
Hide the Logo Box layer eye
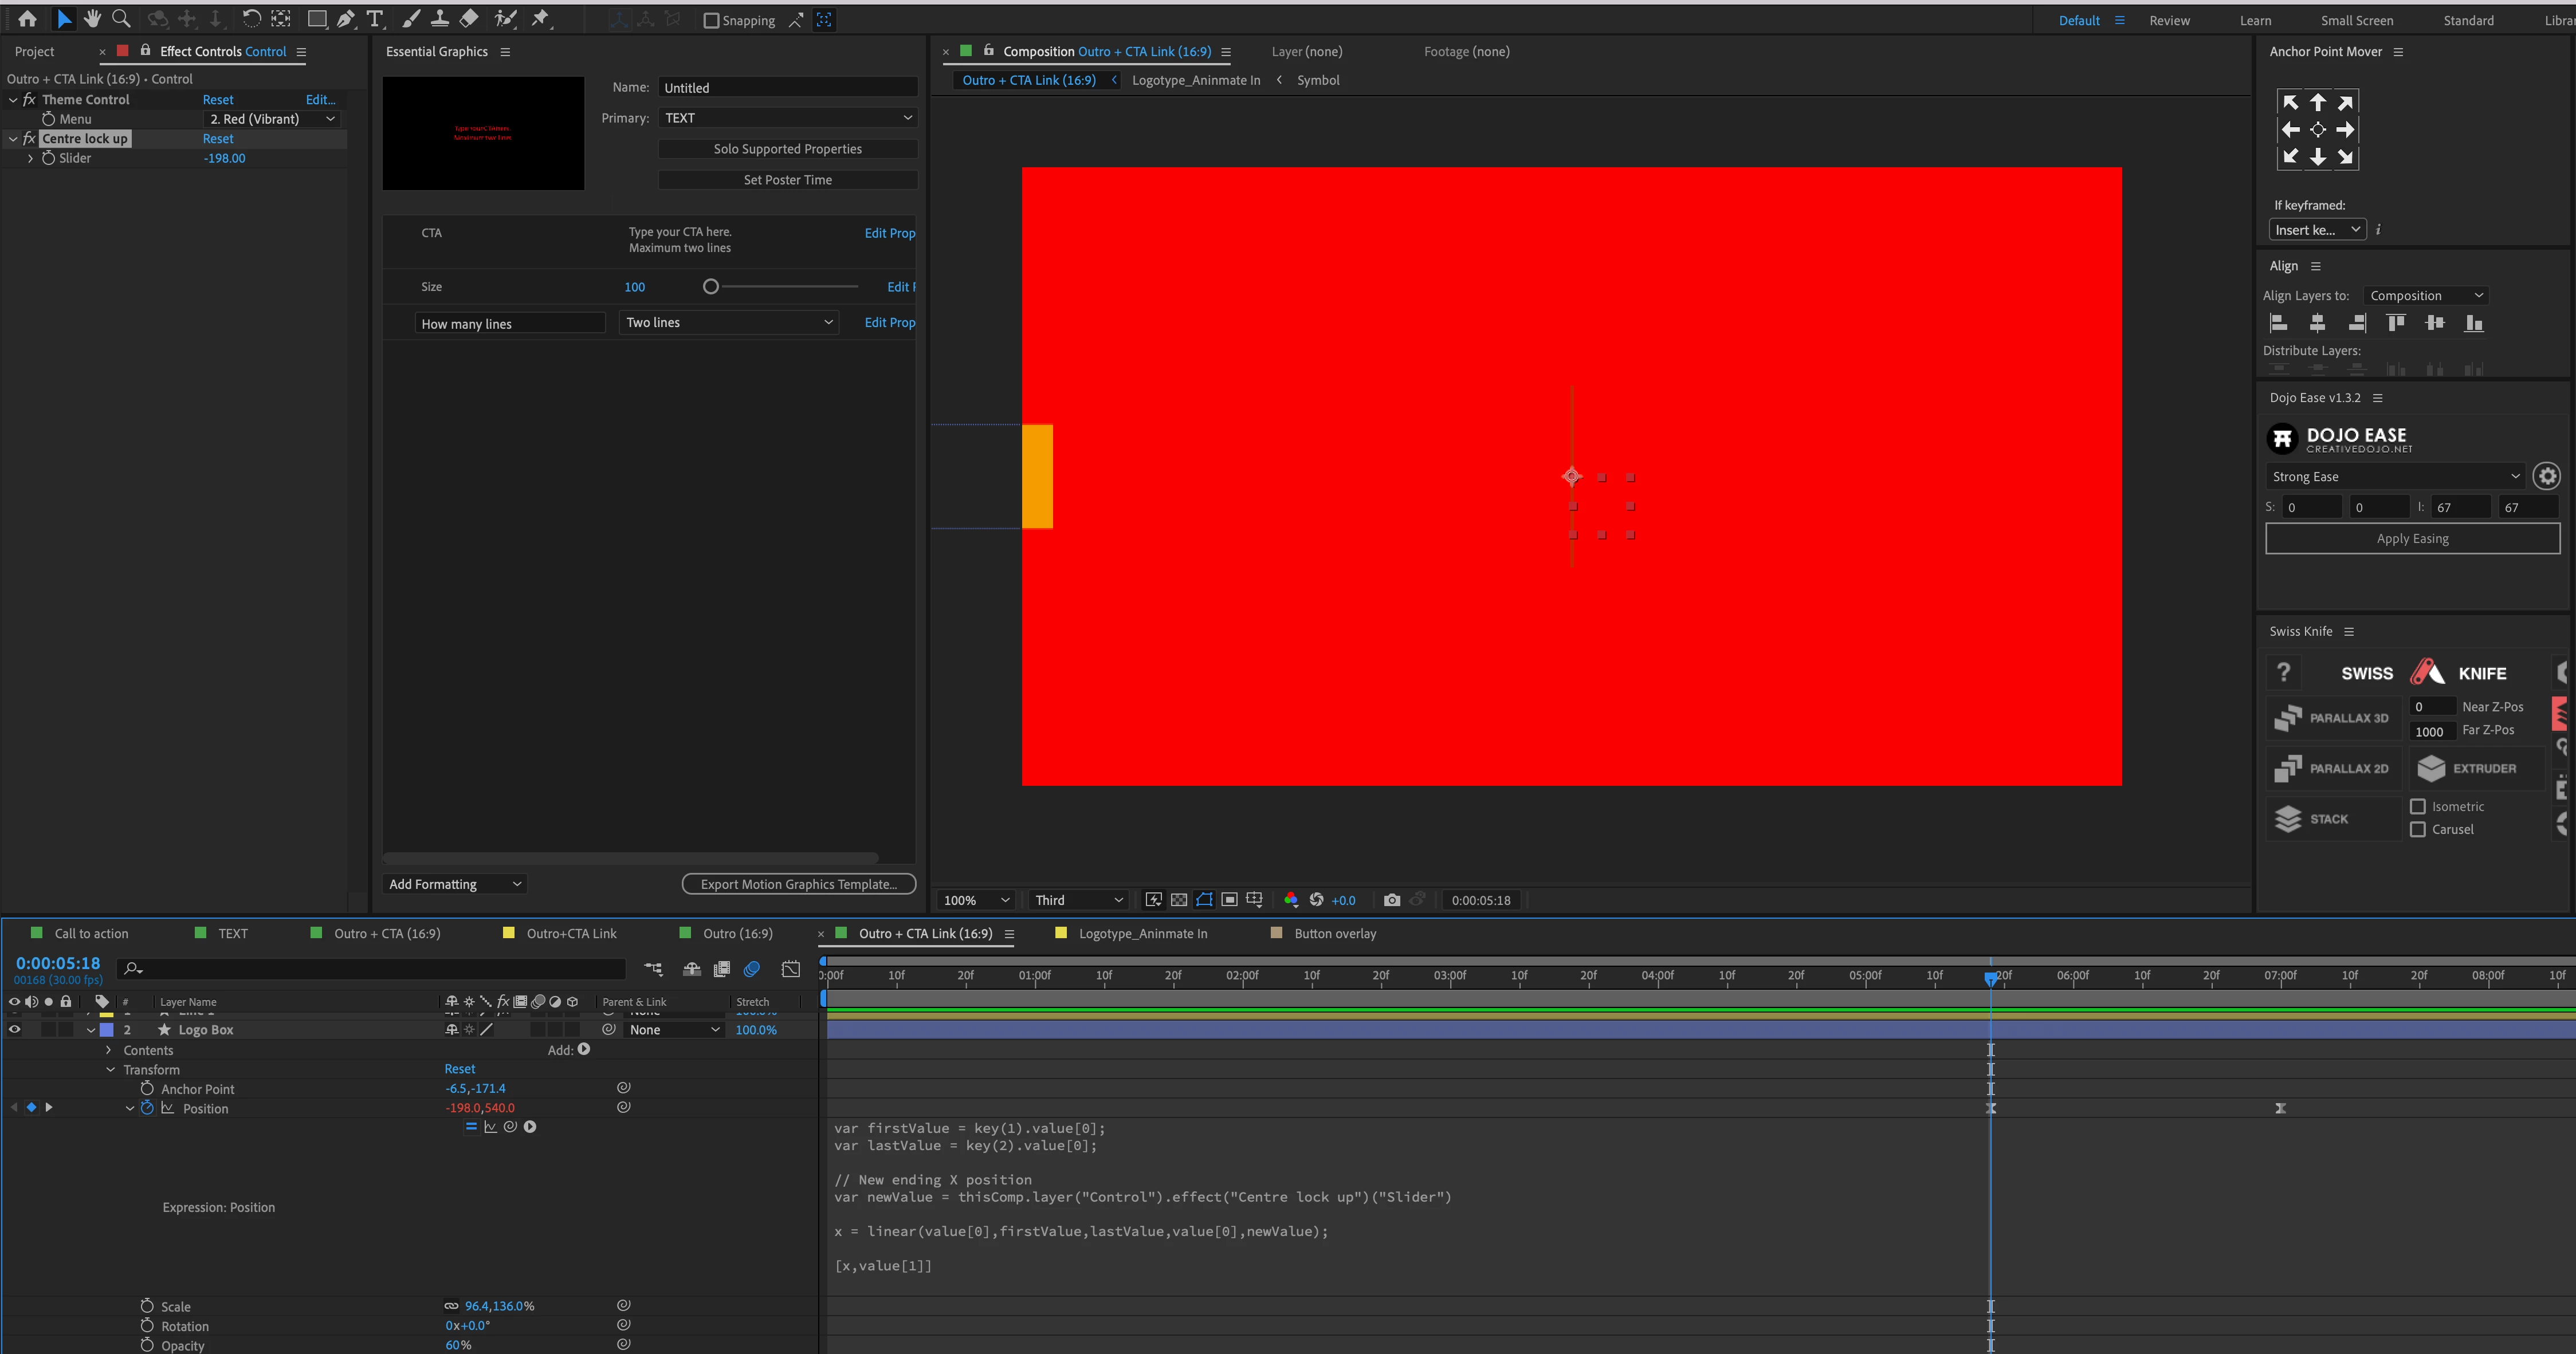point(14,1029)
